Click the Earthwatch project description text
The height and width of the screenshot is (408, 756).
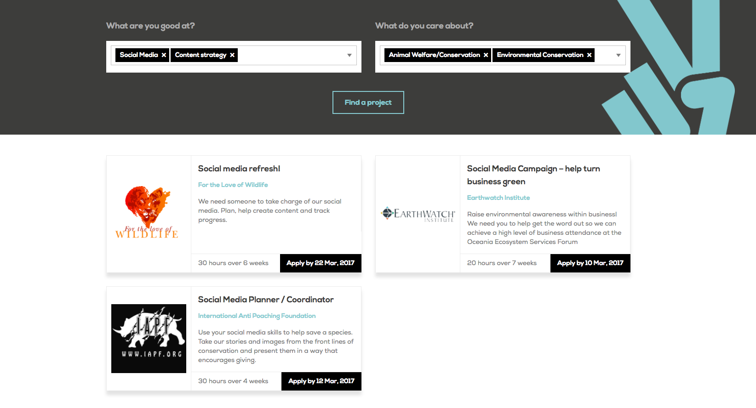point(544,228)
